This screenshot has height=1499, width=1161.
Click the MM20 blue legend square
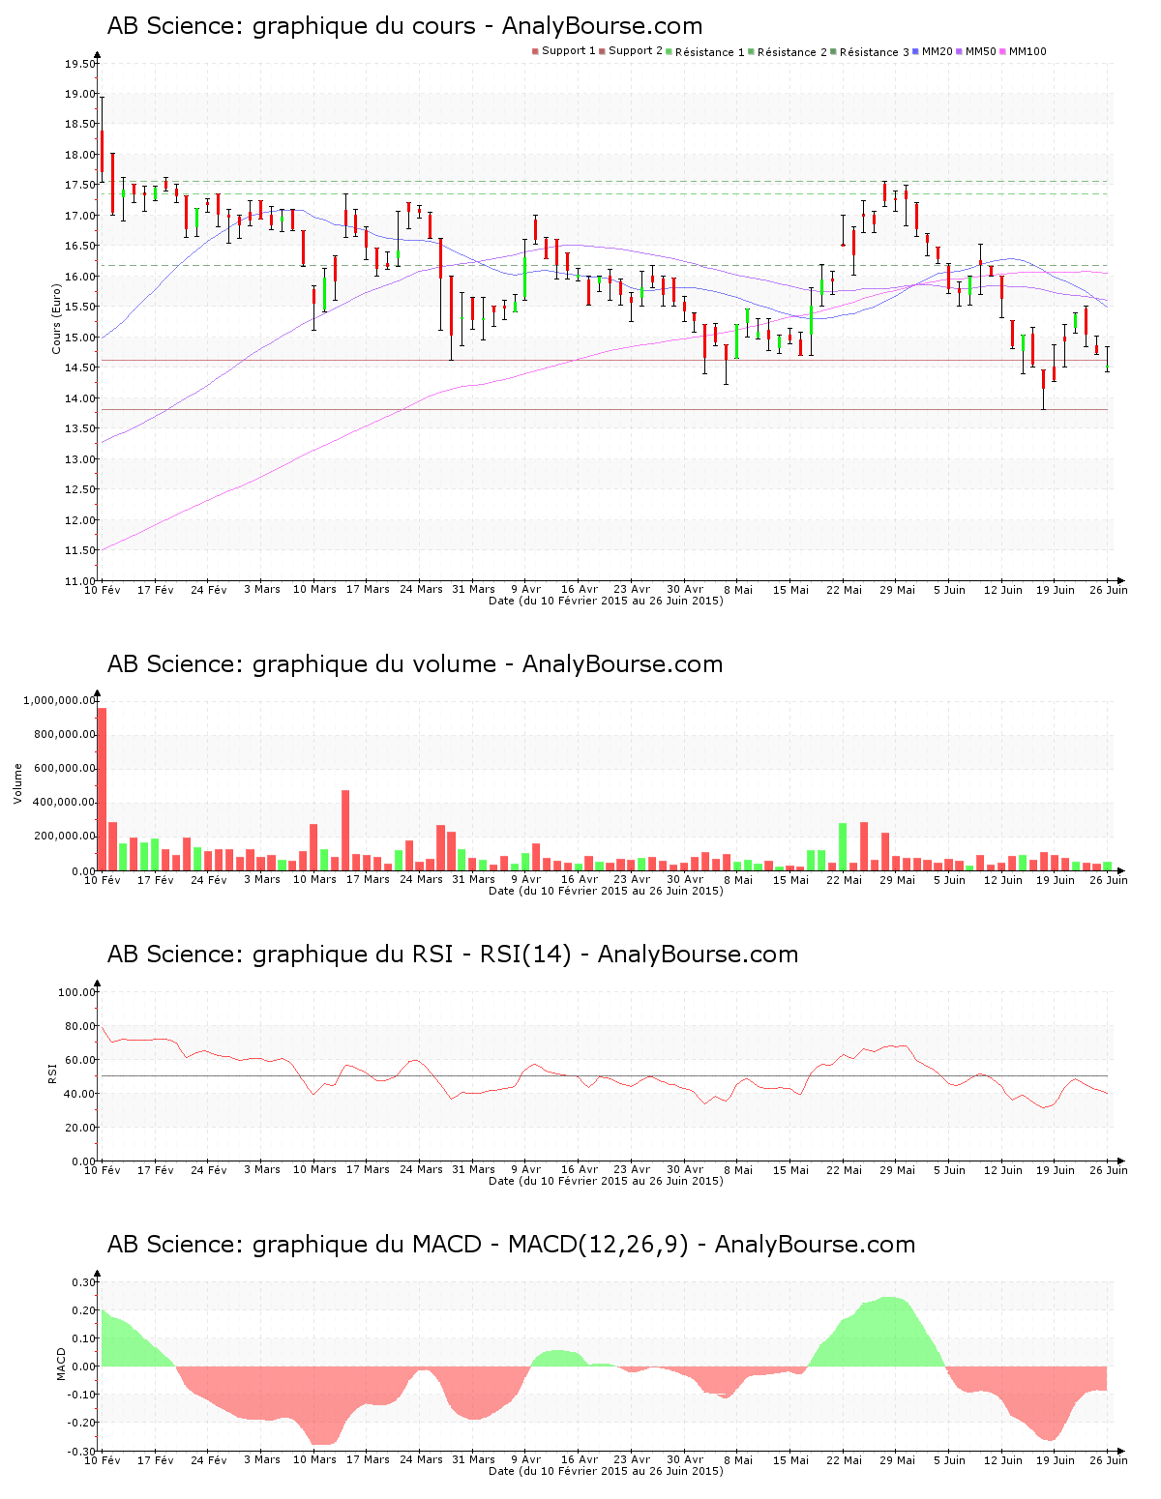(x=916, y=52)
